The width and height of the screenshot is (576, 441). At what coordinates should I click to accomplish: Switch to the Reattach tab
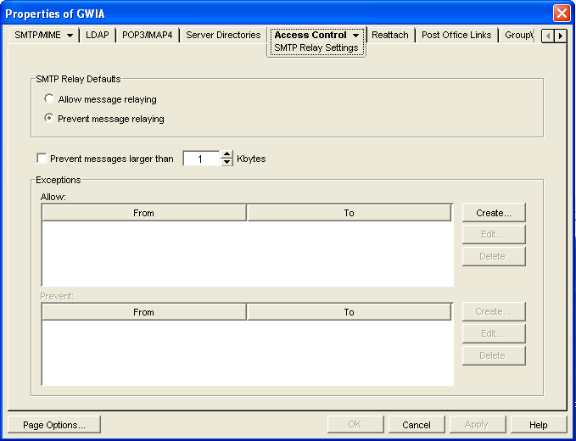pyautogui.click(x=390, y=36)
